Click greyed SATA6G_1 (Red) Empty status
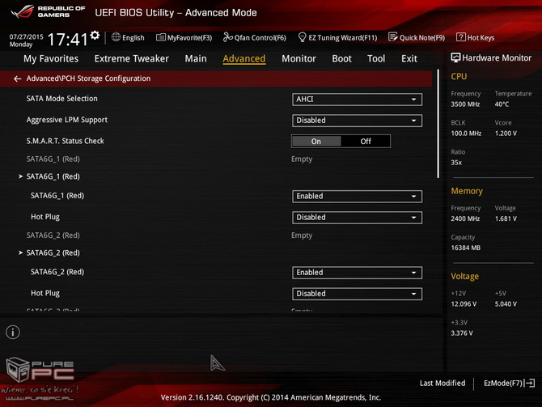Image resolution: width=542 pixels, height=407 pixels. pos(302,159)
